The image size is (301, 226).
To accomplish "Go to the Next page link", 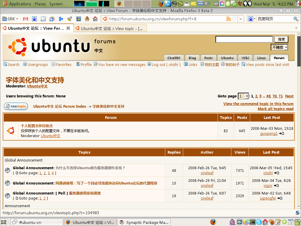I will click(x=289, y=96).
